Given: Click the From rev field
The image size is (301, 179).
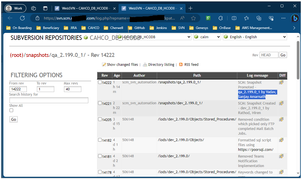Looking at the screenshot, I should (x=18, y=89).
